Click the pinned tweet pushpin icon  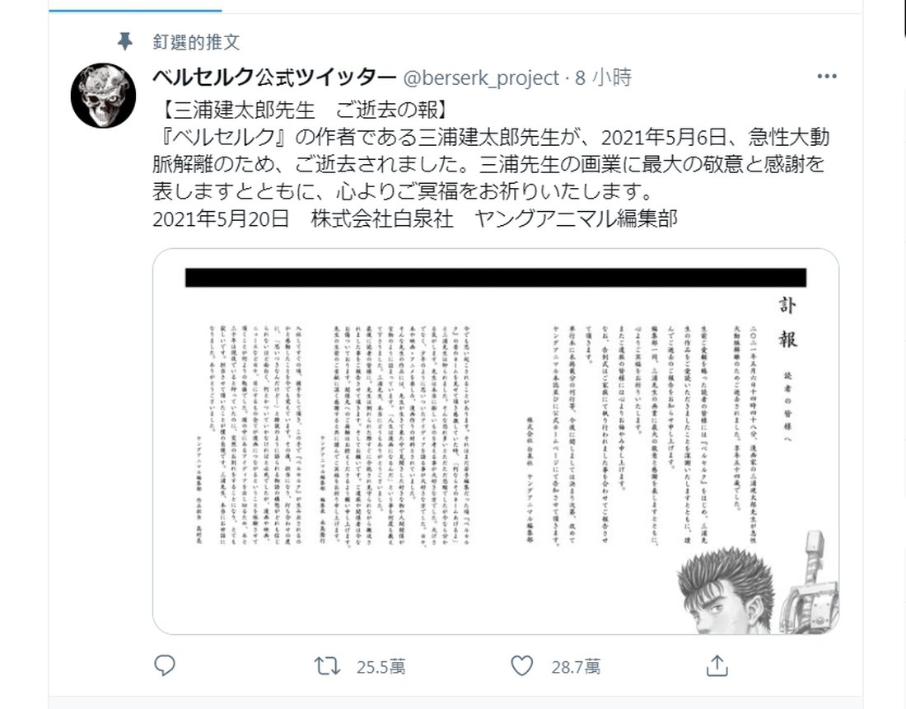click(x=124, y=41)
